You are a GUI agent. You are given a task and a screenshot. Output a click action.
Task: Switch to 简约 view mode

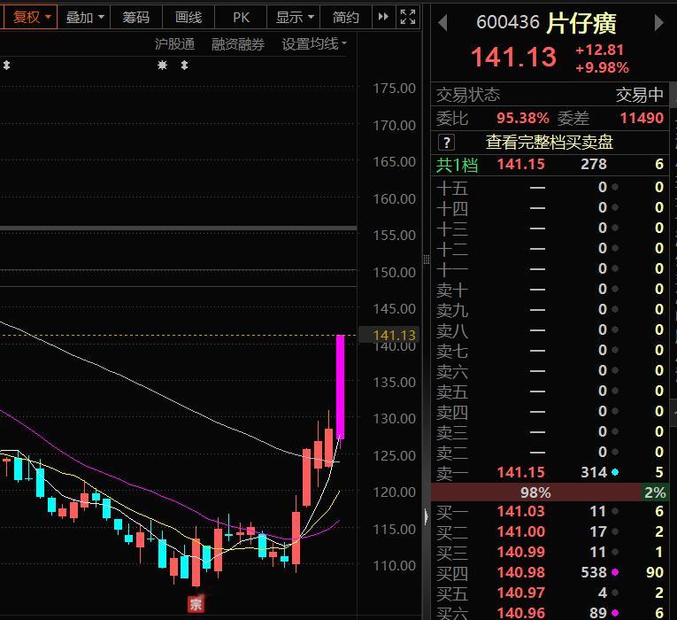point(345,18)
